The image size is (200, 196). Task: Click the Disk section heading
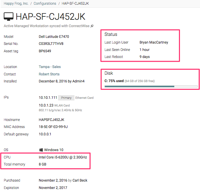[109, 73]
